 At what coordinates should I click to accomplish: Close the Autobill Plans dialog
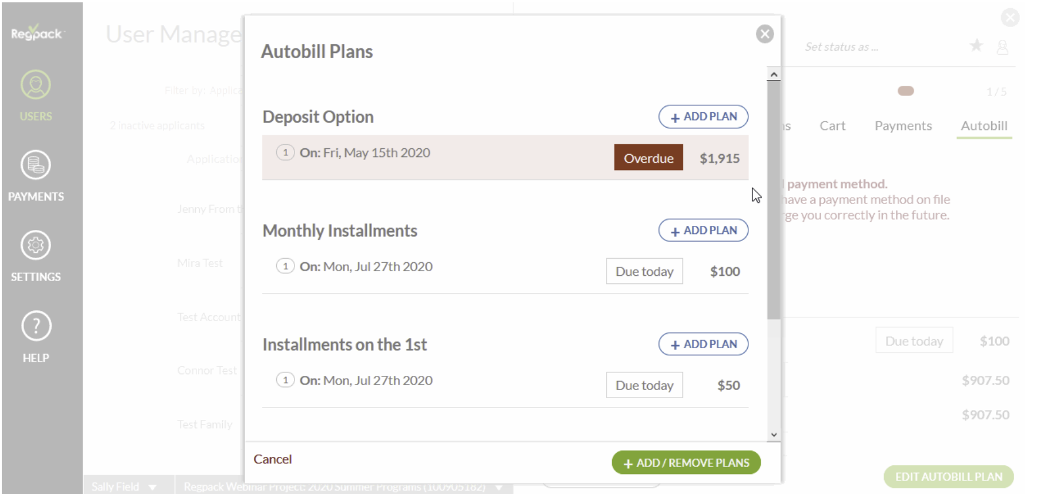tap(764, 34)
